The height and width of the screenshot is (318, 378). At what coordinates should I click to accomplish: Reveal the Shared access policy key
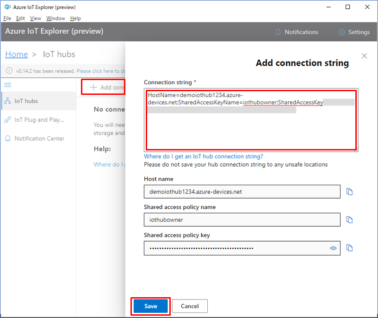[333, 248]
